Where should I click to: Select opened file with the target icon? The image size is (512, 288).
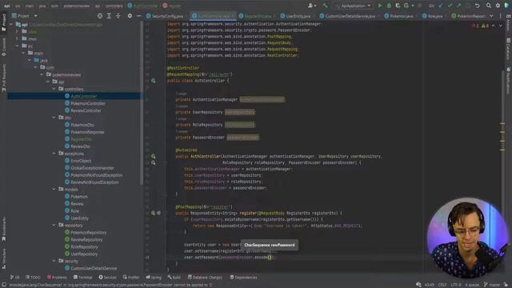(100, 16)
